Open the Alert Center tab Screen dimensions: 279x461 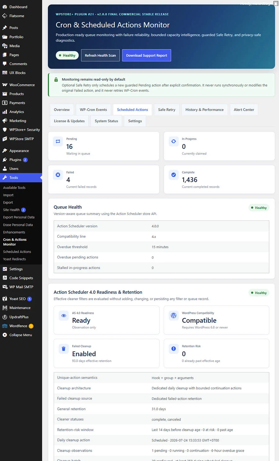244,110
